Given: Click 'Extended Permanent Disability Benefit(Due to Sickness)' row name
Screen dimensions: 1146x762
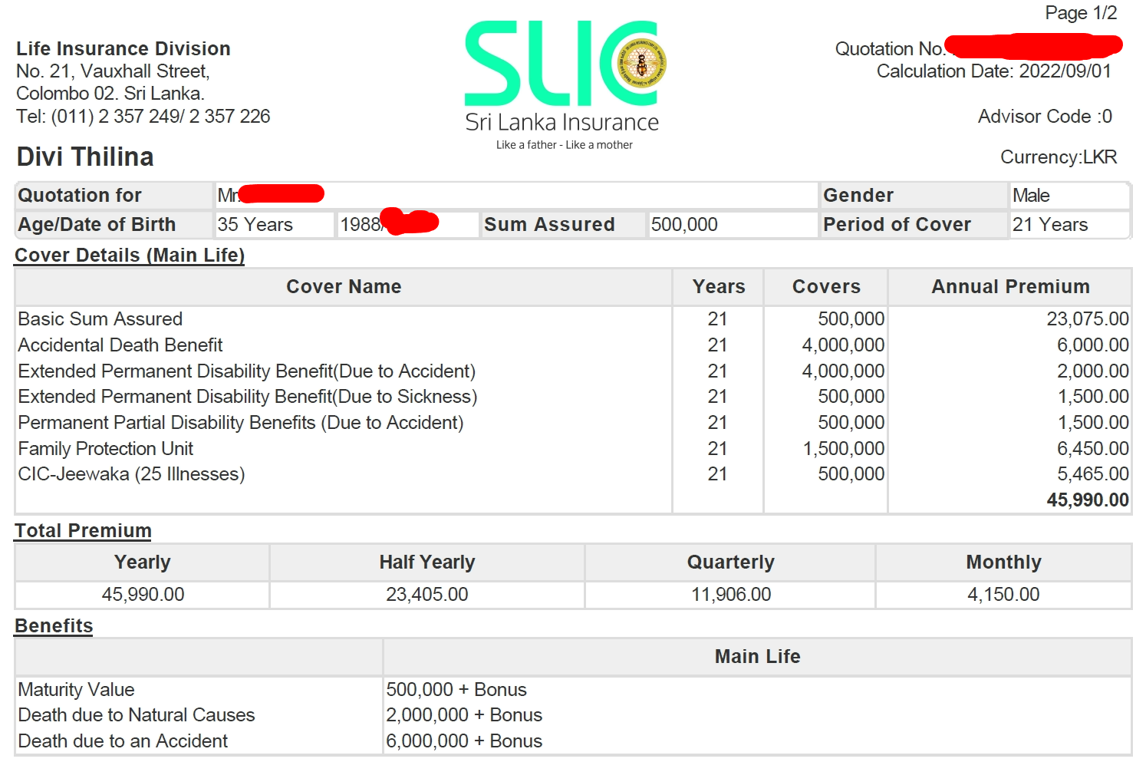Looking at the screenshot, I should tap(248, 397).
